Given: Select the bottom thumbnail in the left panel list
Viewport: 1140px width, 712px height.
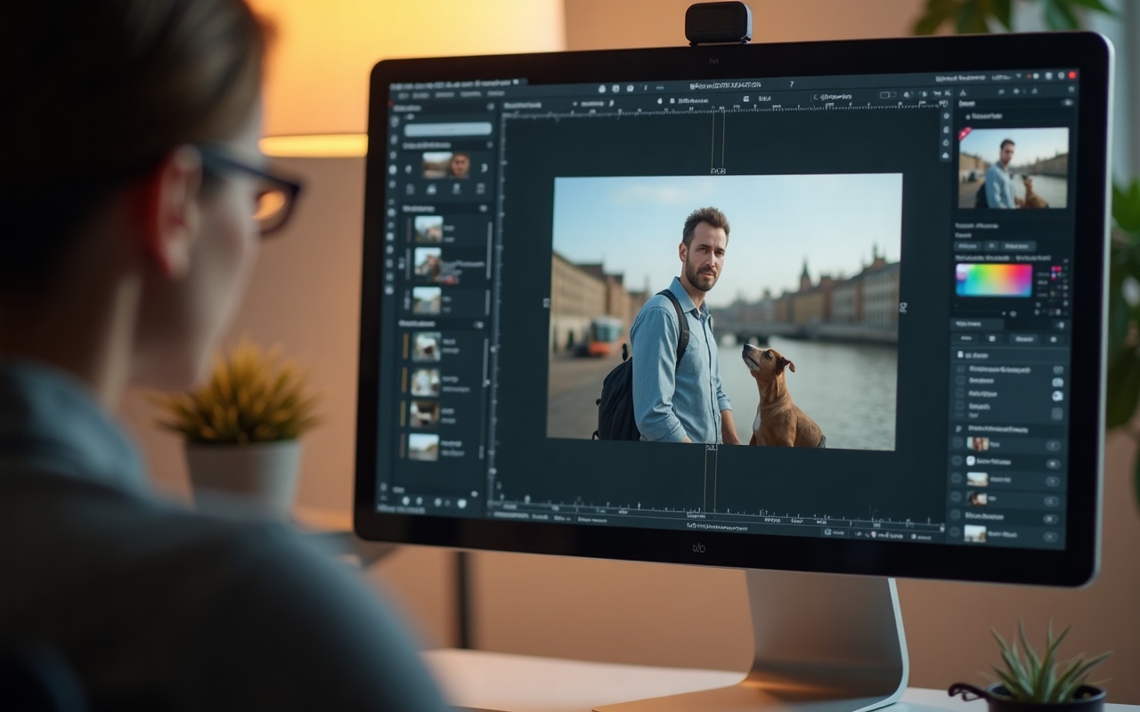Looking at the screenshot, I should click(424, 445).
